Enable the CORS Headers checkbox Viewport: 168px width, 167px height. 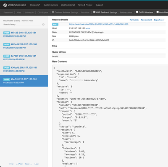pyautogui.click(x=137, y=12)
